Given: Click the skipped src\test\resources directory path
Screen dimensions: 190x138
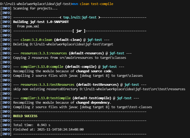Looking at the screenshot, I should (x=132, y=89).
